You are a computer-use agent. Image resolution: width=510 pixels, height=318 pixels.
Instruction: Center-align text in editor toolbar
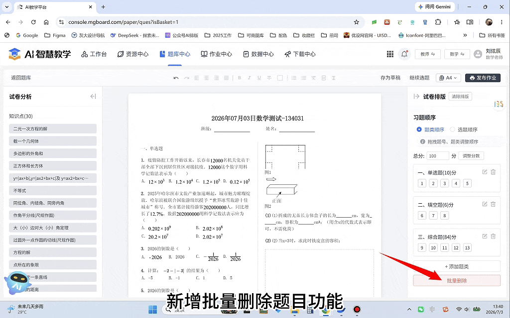[x=206, y=78]
